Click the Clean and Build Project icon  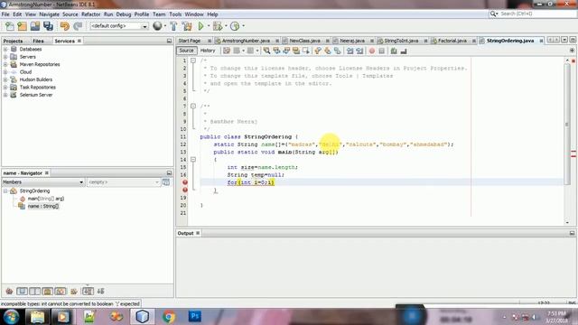[187, 26]
